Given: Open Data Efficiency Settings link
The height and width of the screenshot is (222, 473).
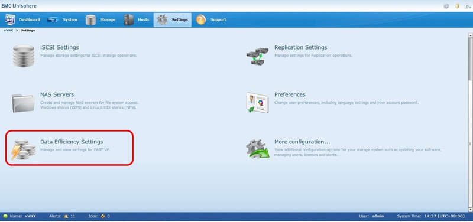Looking at the screenshot, I should pyautogui.click(x=72, y=142).
